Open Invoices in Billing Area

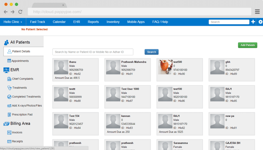[x=17, y=132]
